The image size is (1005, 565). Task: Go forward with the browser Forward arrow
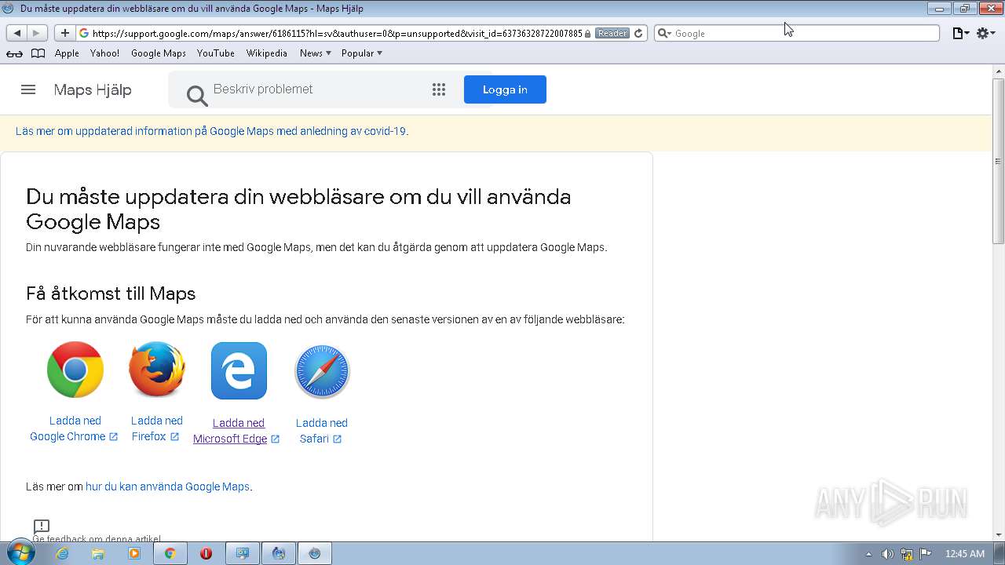(x=37, y=33)
